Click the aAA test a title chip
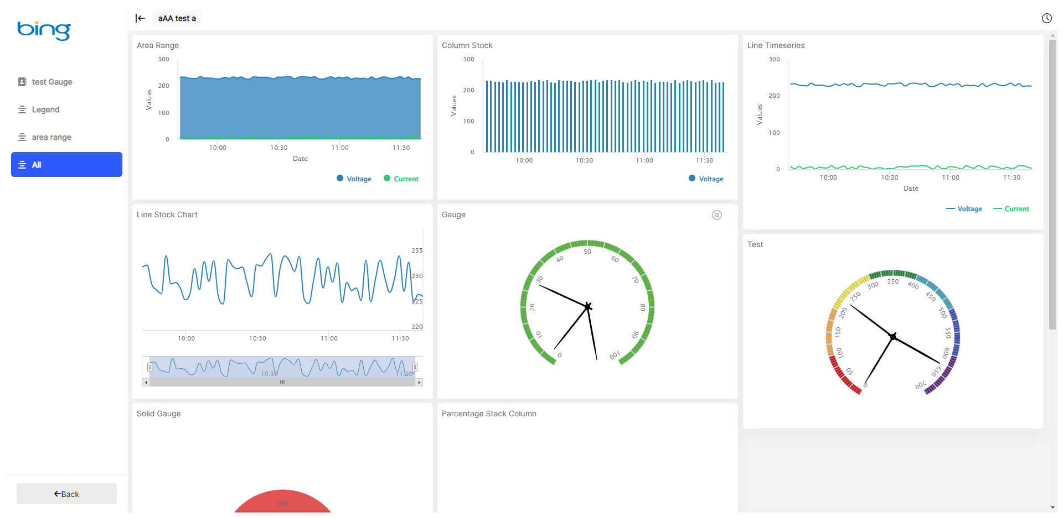Screen dimensions: 1063x518 click(x=177, y=18)
